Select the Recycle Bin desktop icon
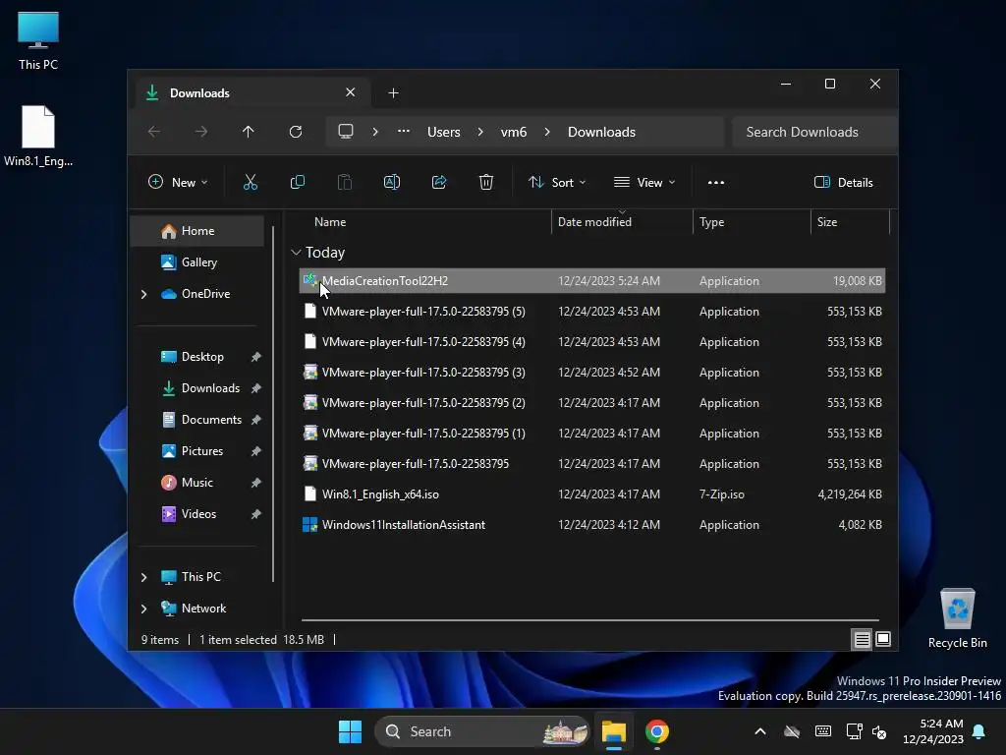This screenshot has height=755, width=1006. click(x=957, y=618)
